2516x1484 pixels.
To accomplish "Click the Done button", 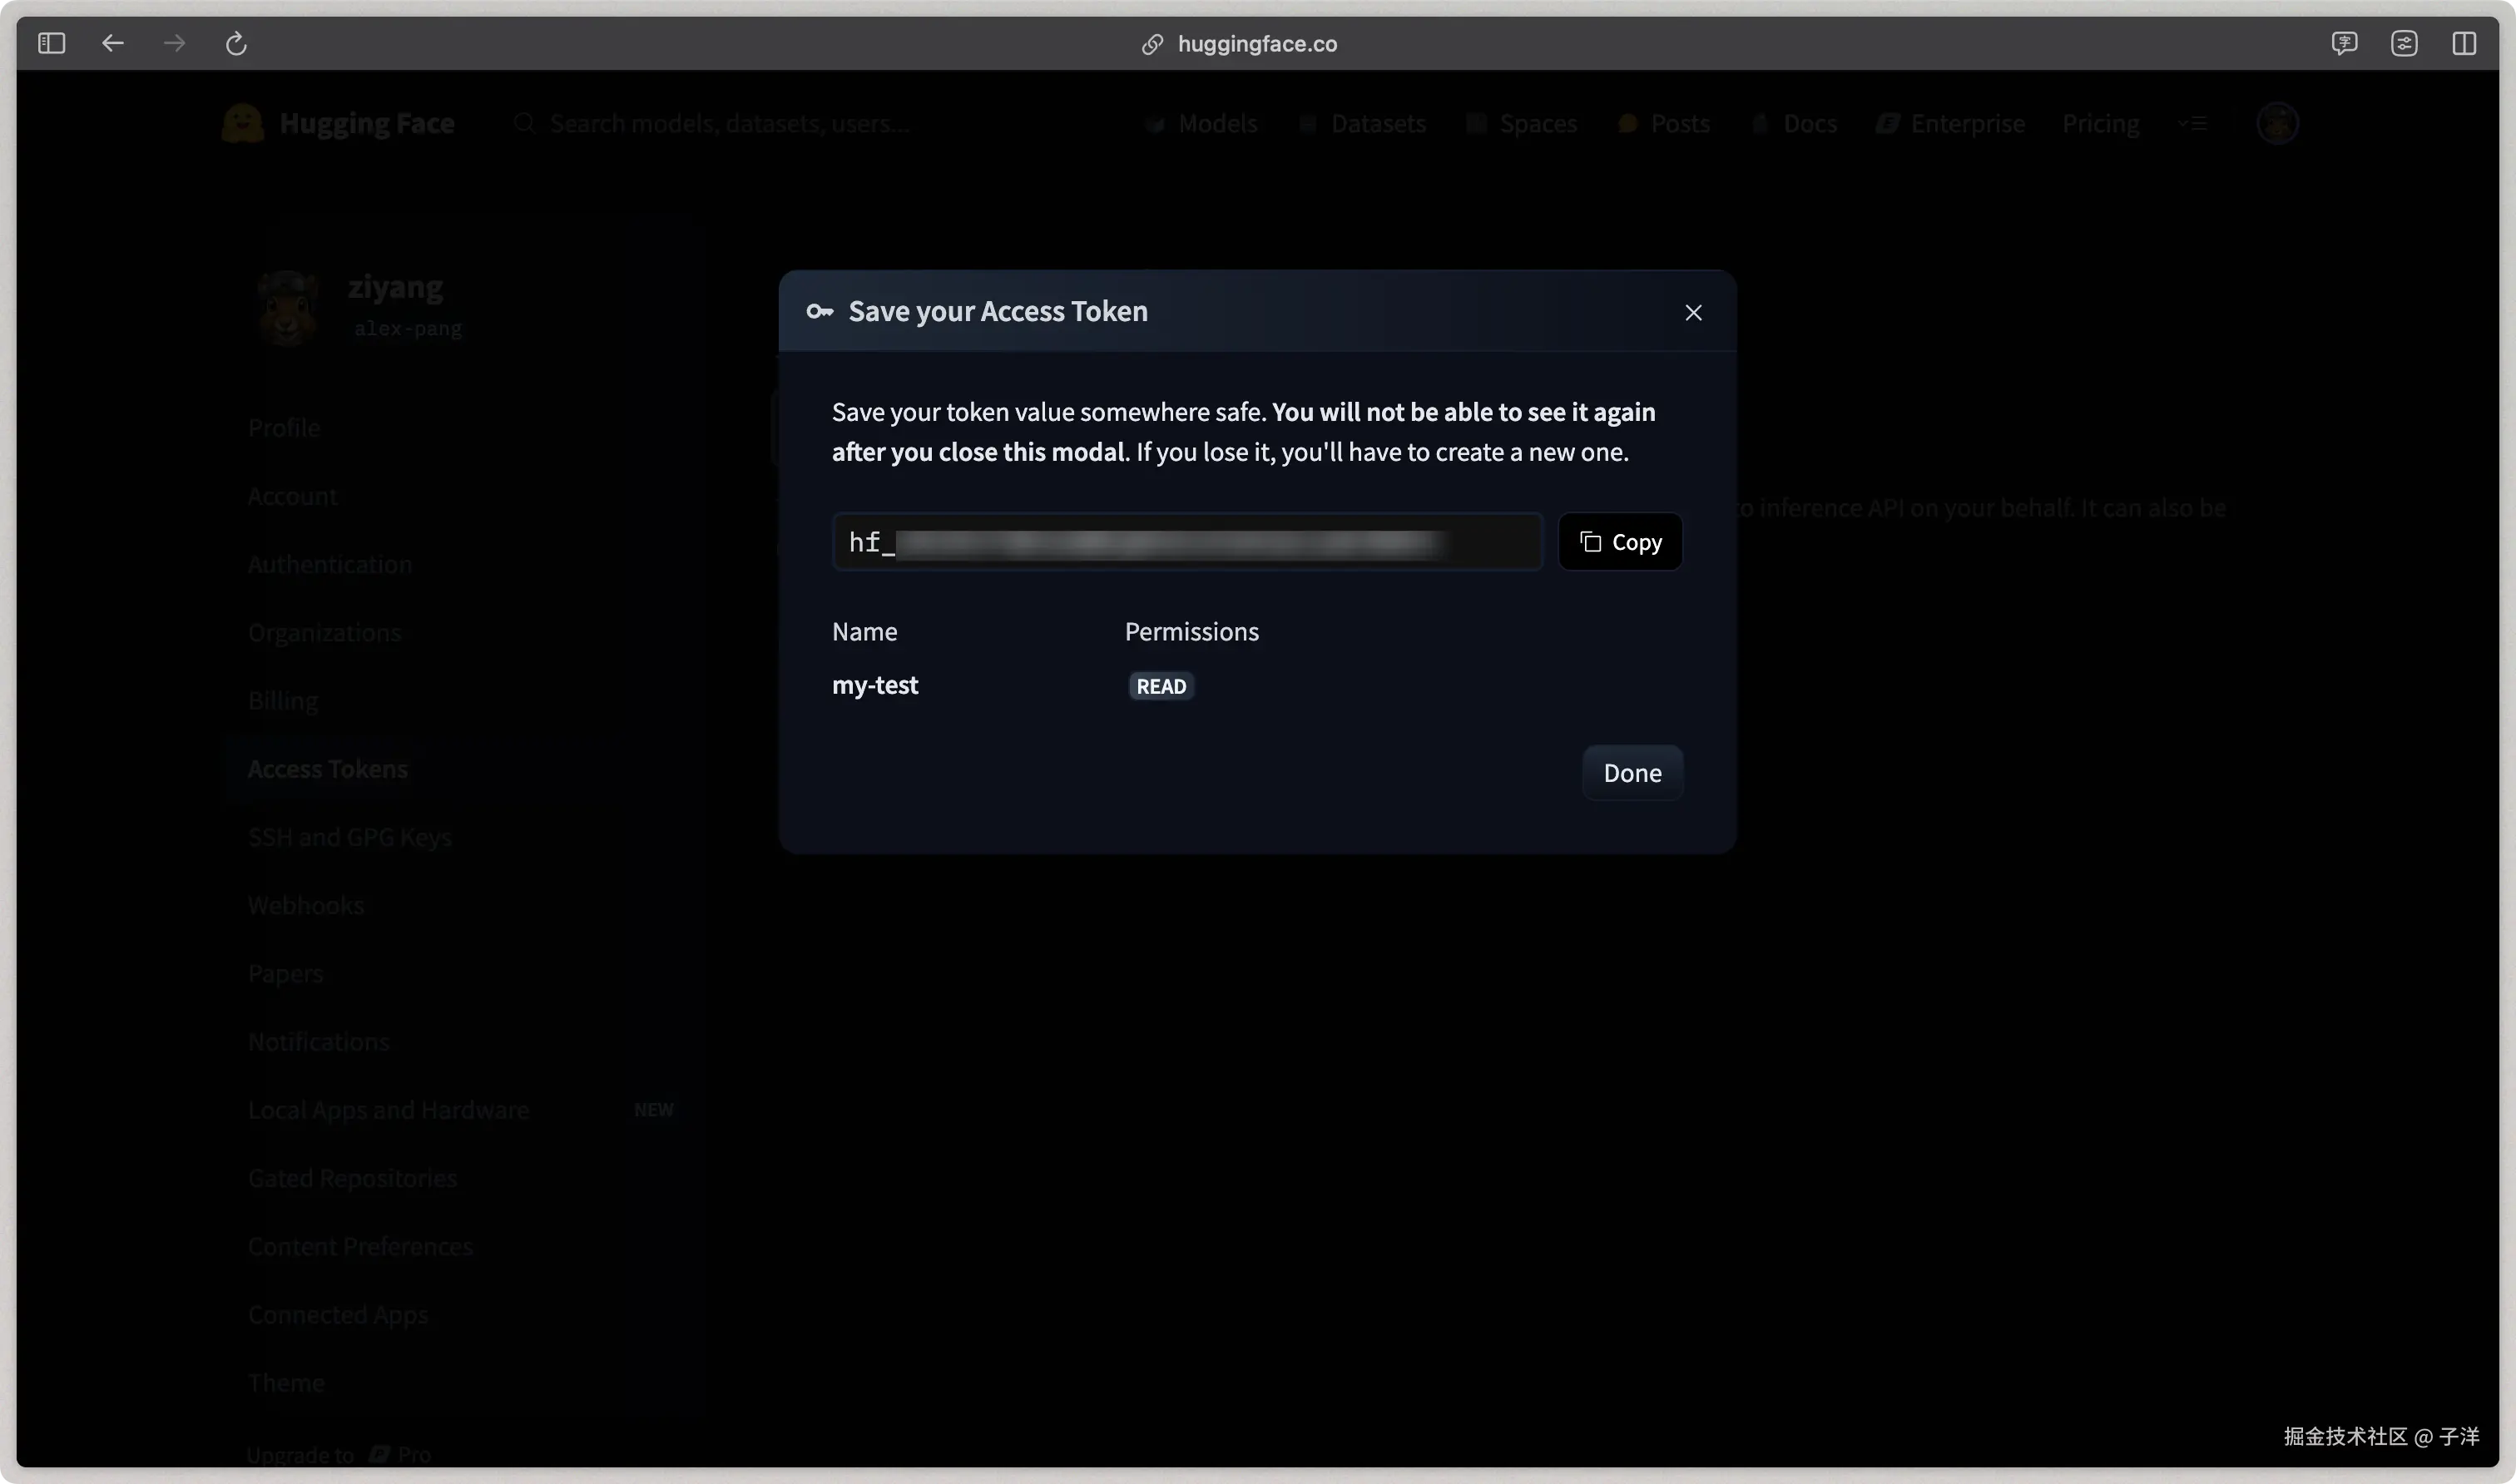I will [x=1632, y=772].
